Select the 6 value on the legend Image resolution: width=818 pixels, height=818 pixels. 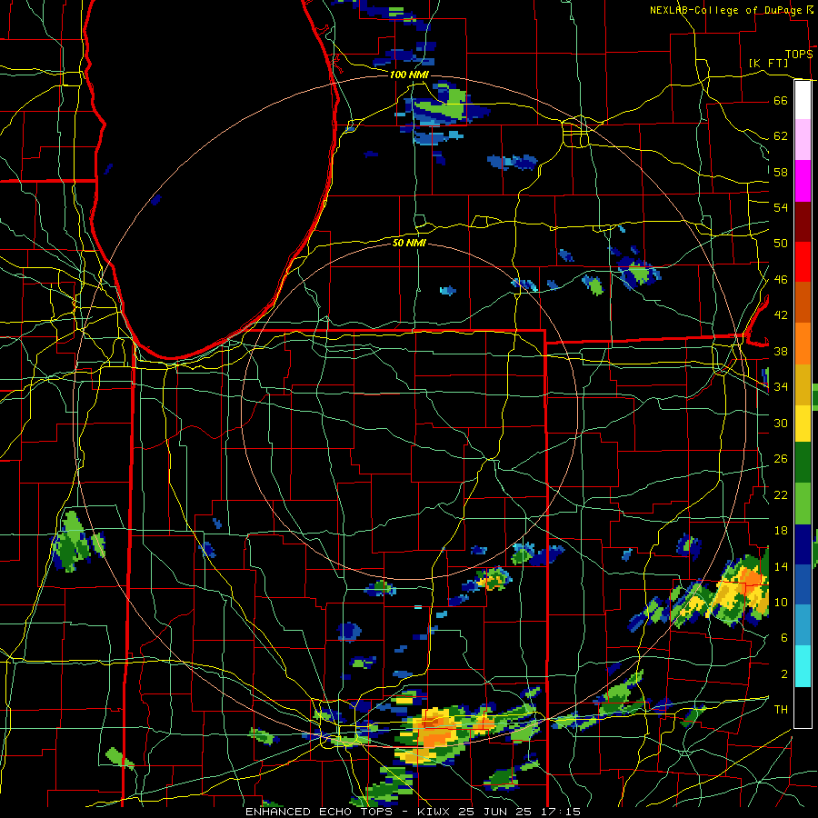[x=783, y=638]
